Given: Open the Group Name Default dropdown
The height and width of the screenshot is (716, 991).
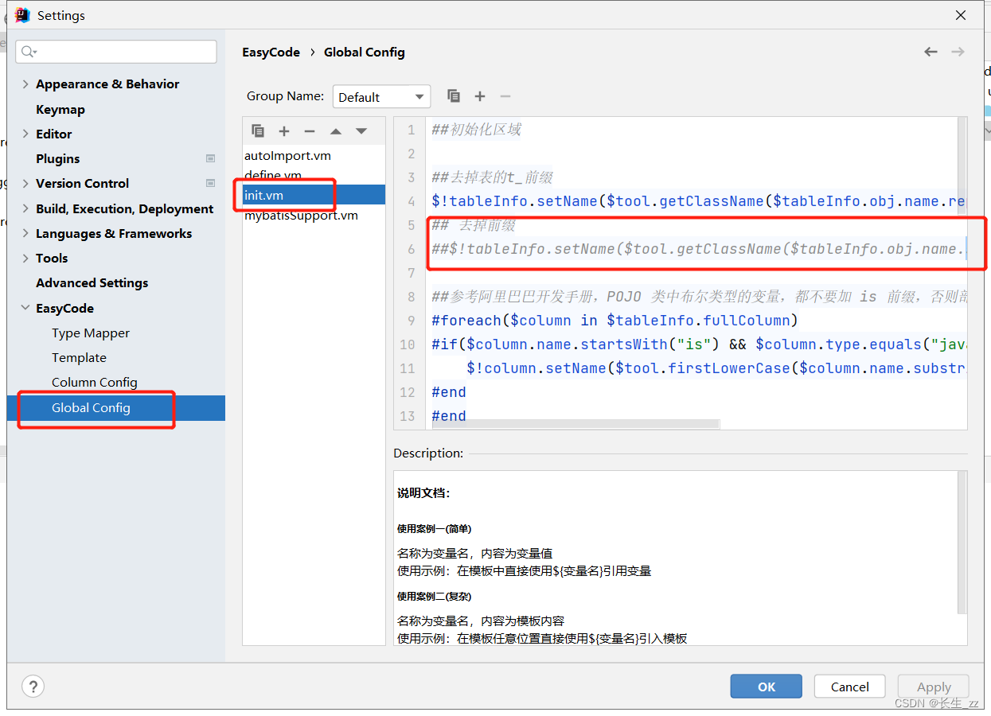Looking at the screenshot, I should coord(381,96).
